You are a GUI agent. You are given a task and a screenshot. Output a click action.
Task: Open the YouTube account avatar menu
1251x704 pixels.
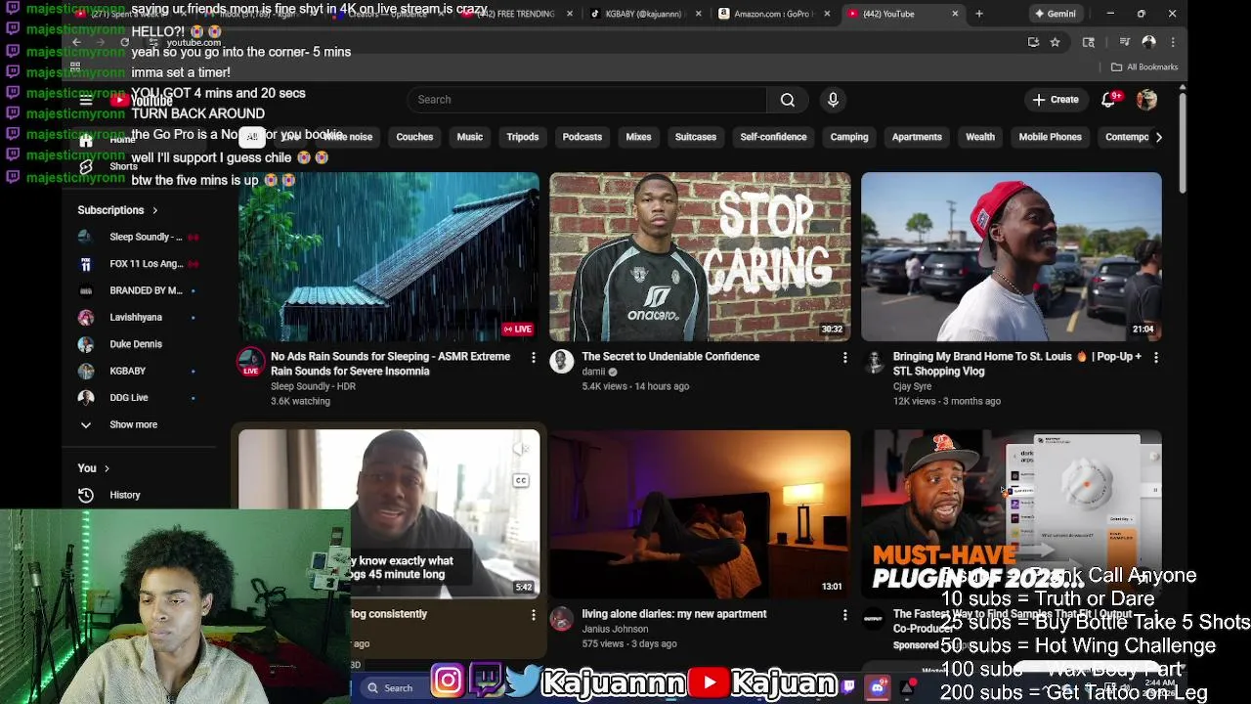(x=1146, y=100)
